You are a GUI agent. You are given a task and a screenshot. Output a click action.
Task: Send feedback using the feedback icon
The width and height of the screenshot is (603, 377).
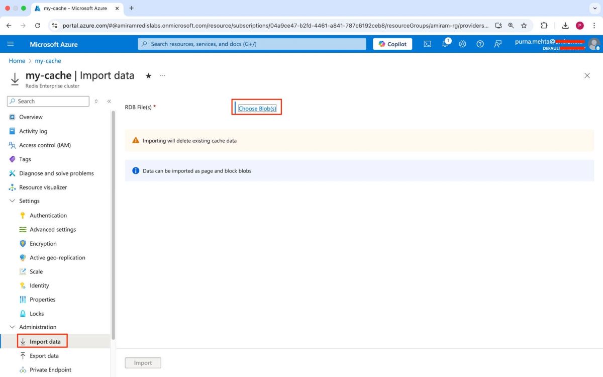497,44
